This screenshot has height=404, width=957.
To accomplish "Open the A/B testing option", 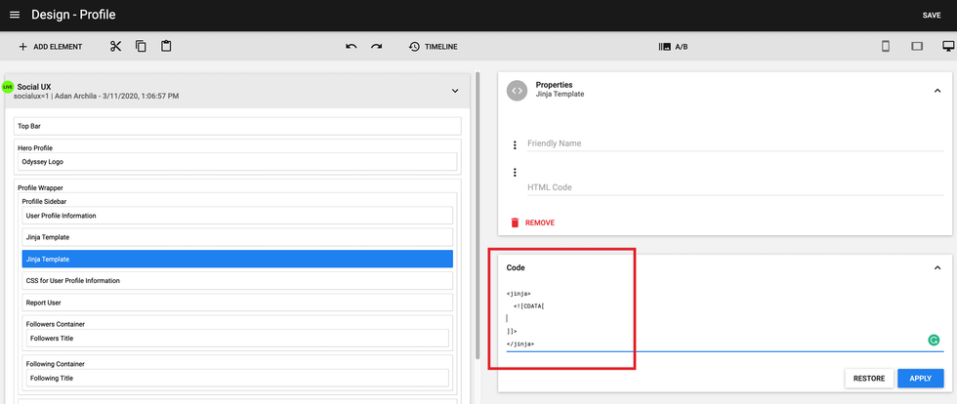I will (674, 47).
